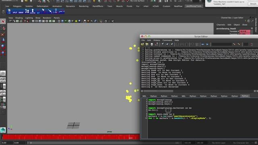Open Script Editor History menu
This screenshot has height=145, width=258.
[x=157, y=40]
